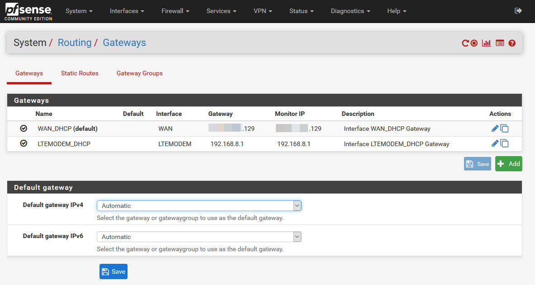535x285 pixels.
Task: Toggle the LTEMODEM_DHCP gateway status check icon
Action: point(24,143)
